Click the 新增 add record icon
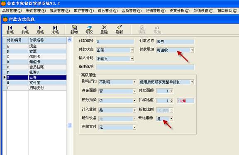 pyautogui.click(x=74, y=29)
